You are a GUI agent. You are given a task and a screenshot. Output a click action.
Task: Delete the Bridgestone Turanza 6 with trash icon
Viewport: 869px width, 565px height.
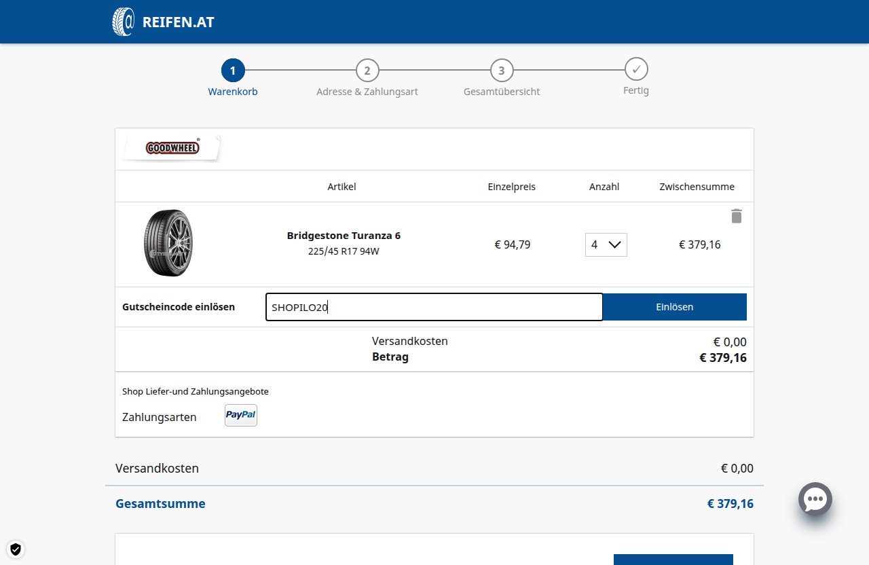click(x=737, y=216)
